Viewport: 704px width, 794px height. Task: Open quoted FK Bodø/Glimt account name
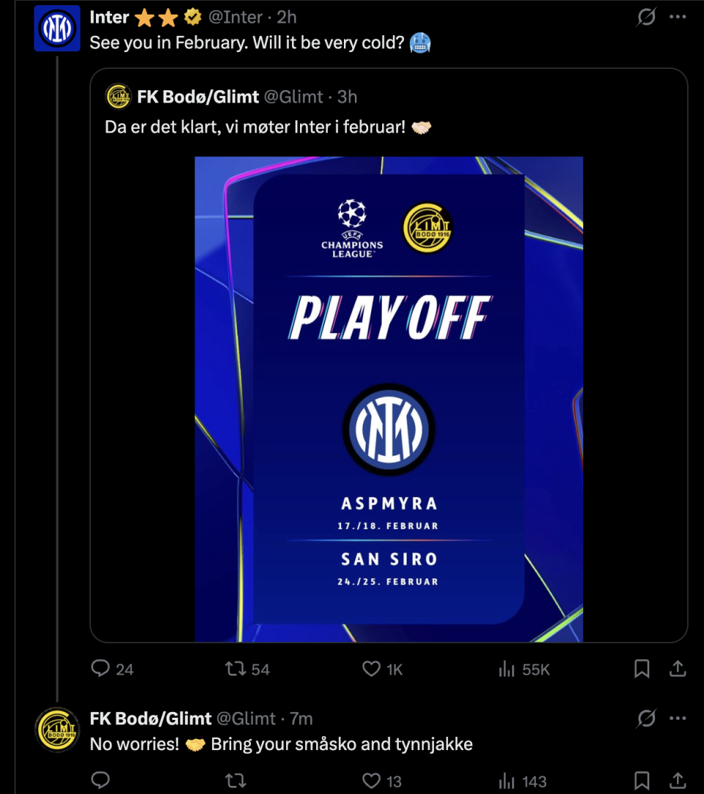coord(197,96)
